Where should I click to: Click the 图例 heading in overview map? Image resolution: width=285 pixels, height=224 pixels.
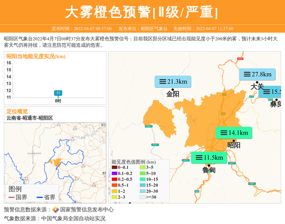point(15,189)
